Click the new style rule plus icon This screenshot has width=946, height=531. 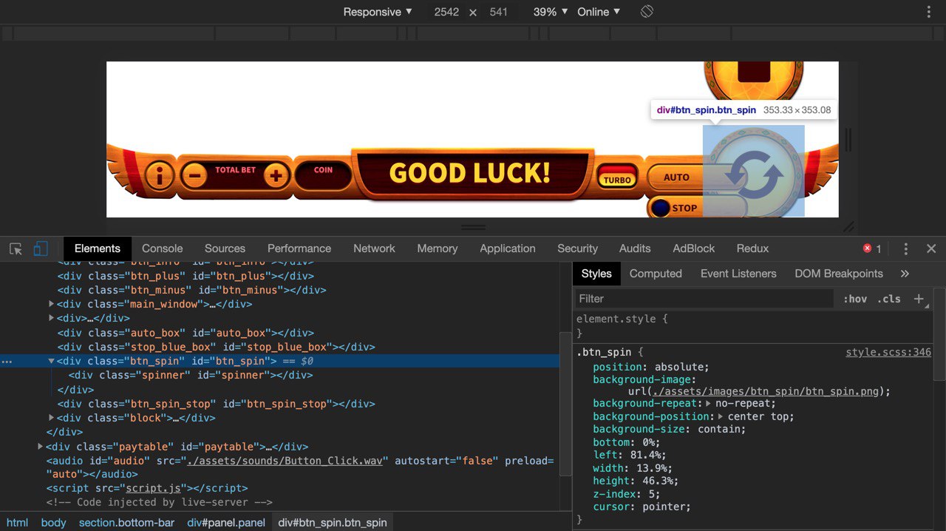(919, 299)
